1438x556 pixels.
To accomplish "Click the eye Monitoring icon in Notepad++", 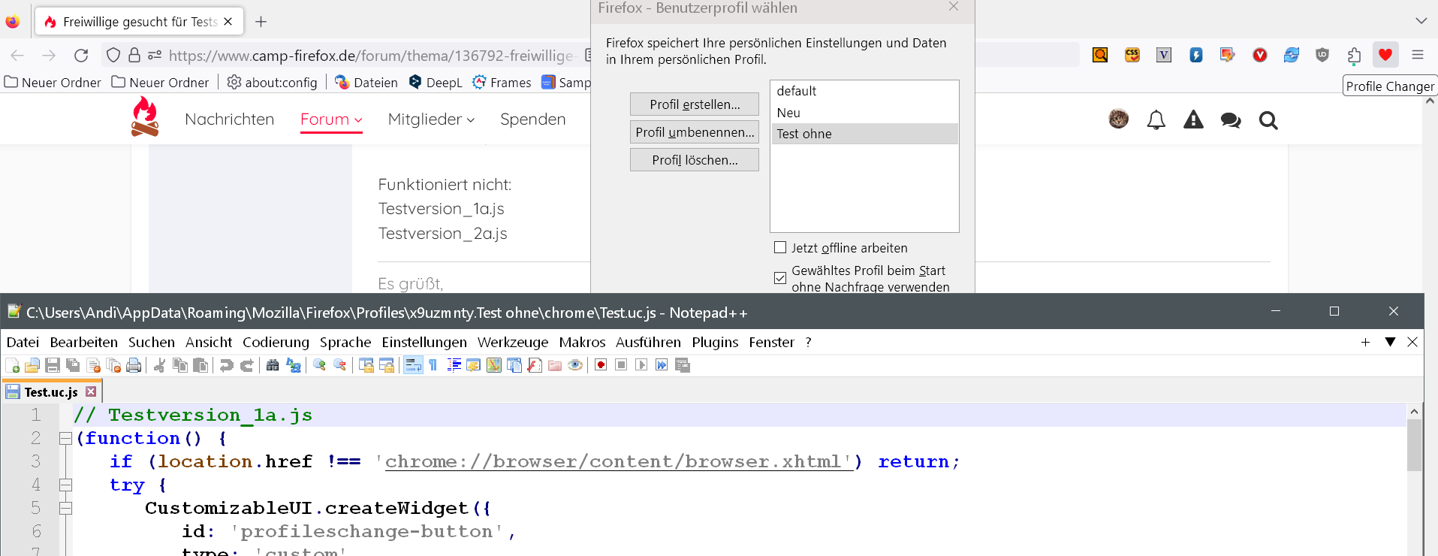I will (x=575, y=365).
